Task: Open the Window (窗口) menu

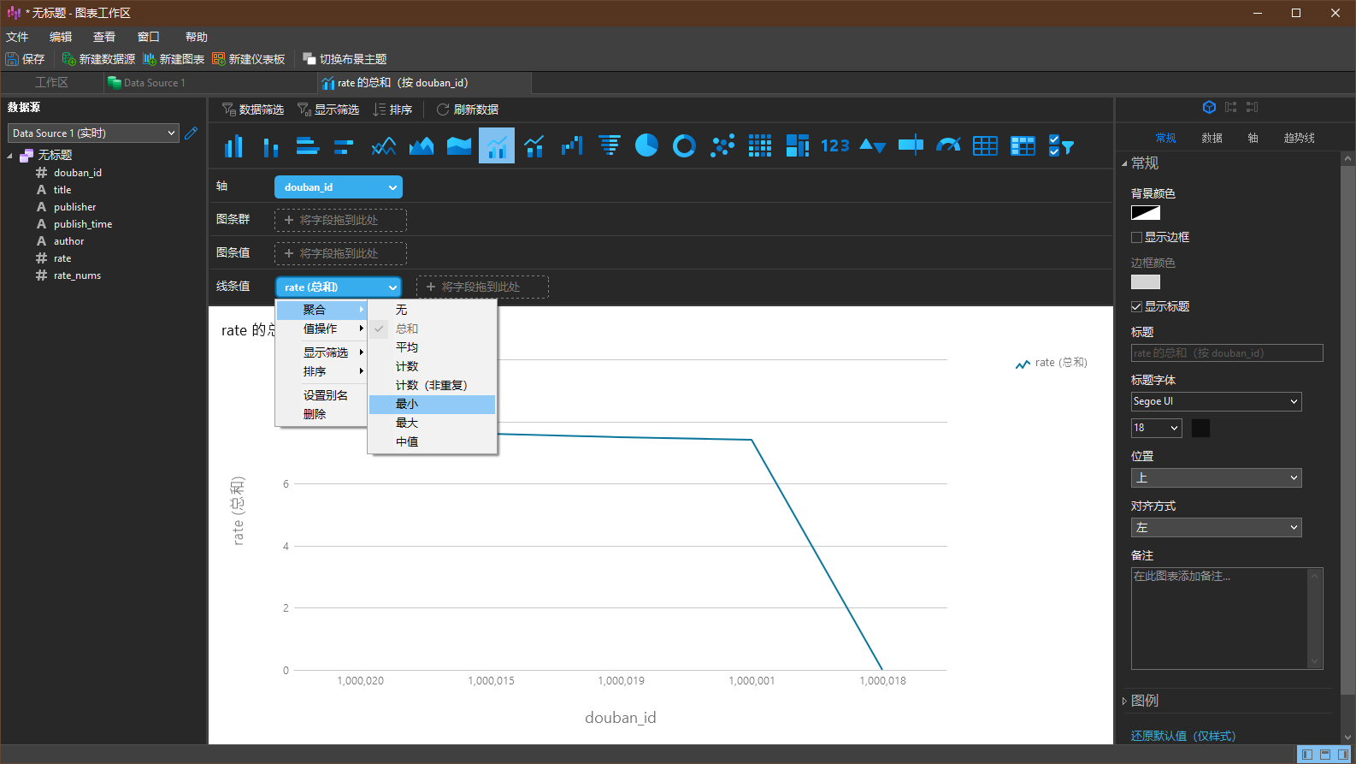Action: [x=149, y=37]
